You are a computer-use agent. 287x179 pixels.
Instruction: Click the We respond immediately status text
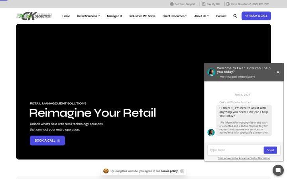coord(238,77)
